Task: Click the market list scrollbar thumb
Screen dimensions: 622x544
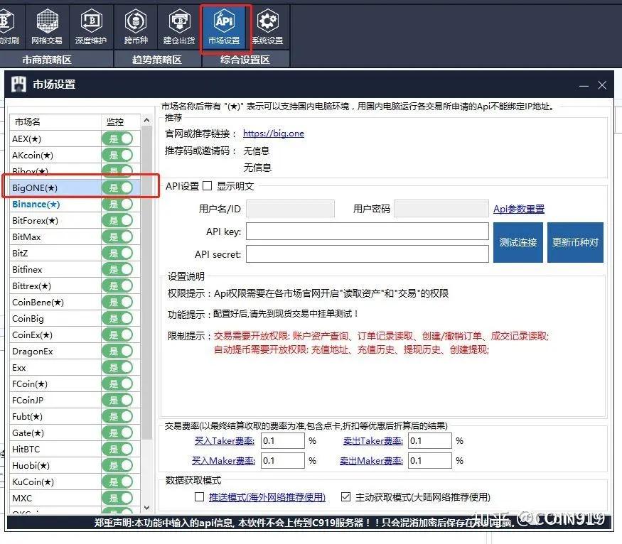Action: 146,283
